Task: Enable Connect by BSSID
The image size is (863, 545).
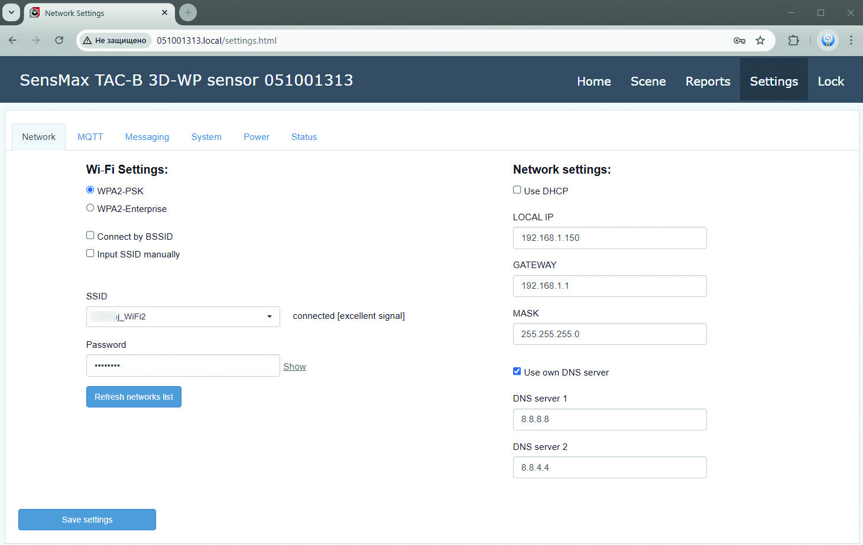Action: tap(90, 236)
